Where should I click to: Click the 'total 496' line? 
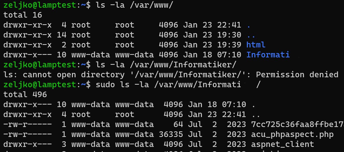25,95
